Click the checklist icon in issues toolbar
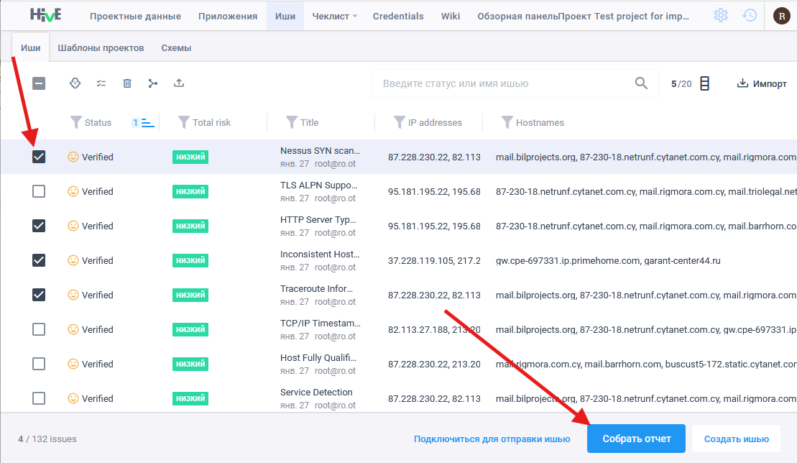 (101, 83)
